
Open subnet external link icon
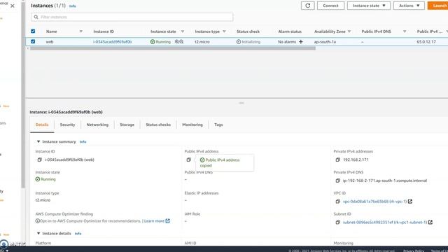pyautogui.click(x=430, y=223)
